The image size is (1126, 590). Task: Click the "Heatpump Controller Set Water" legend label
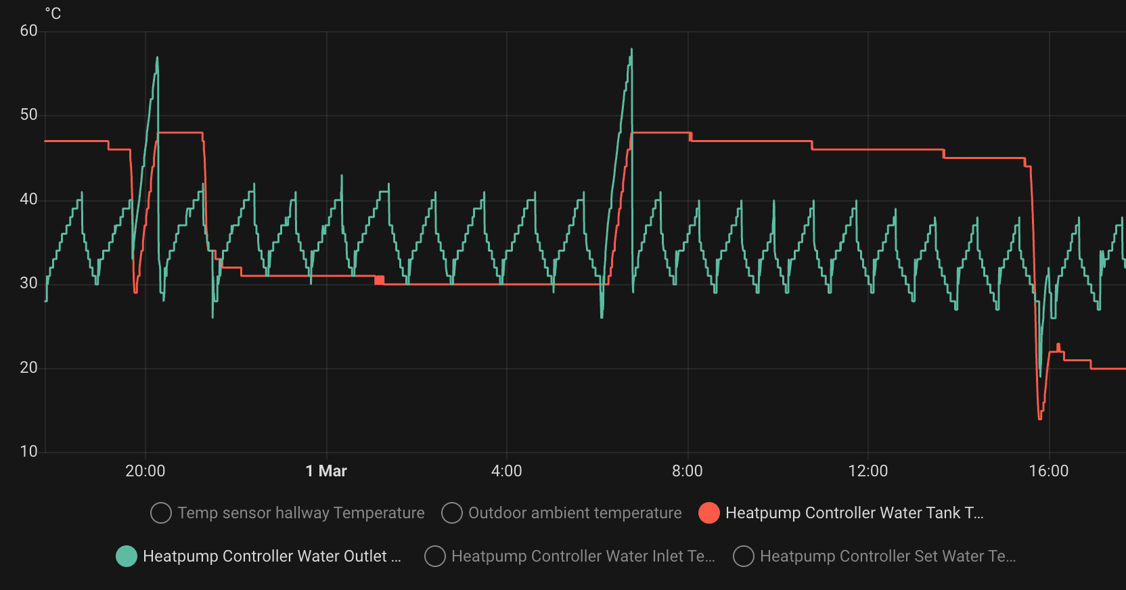tap(887, 556)
